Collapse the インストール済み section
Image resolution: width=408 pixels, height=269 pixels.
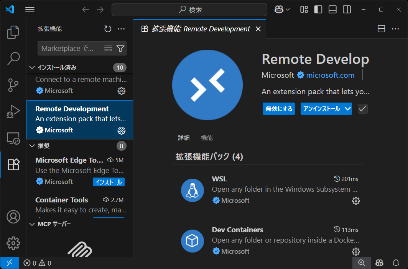(x=32, y=67)
